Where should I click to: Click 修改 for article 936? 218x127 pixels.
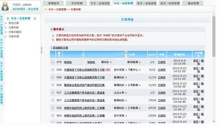click(196, 107)
